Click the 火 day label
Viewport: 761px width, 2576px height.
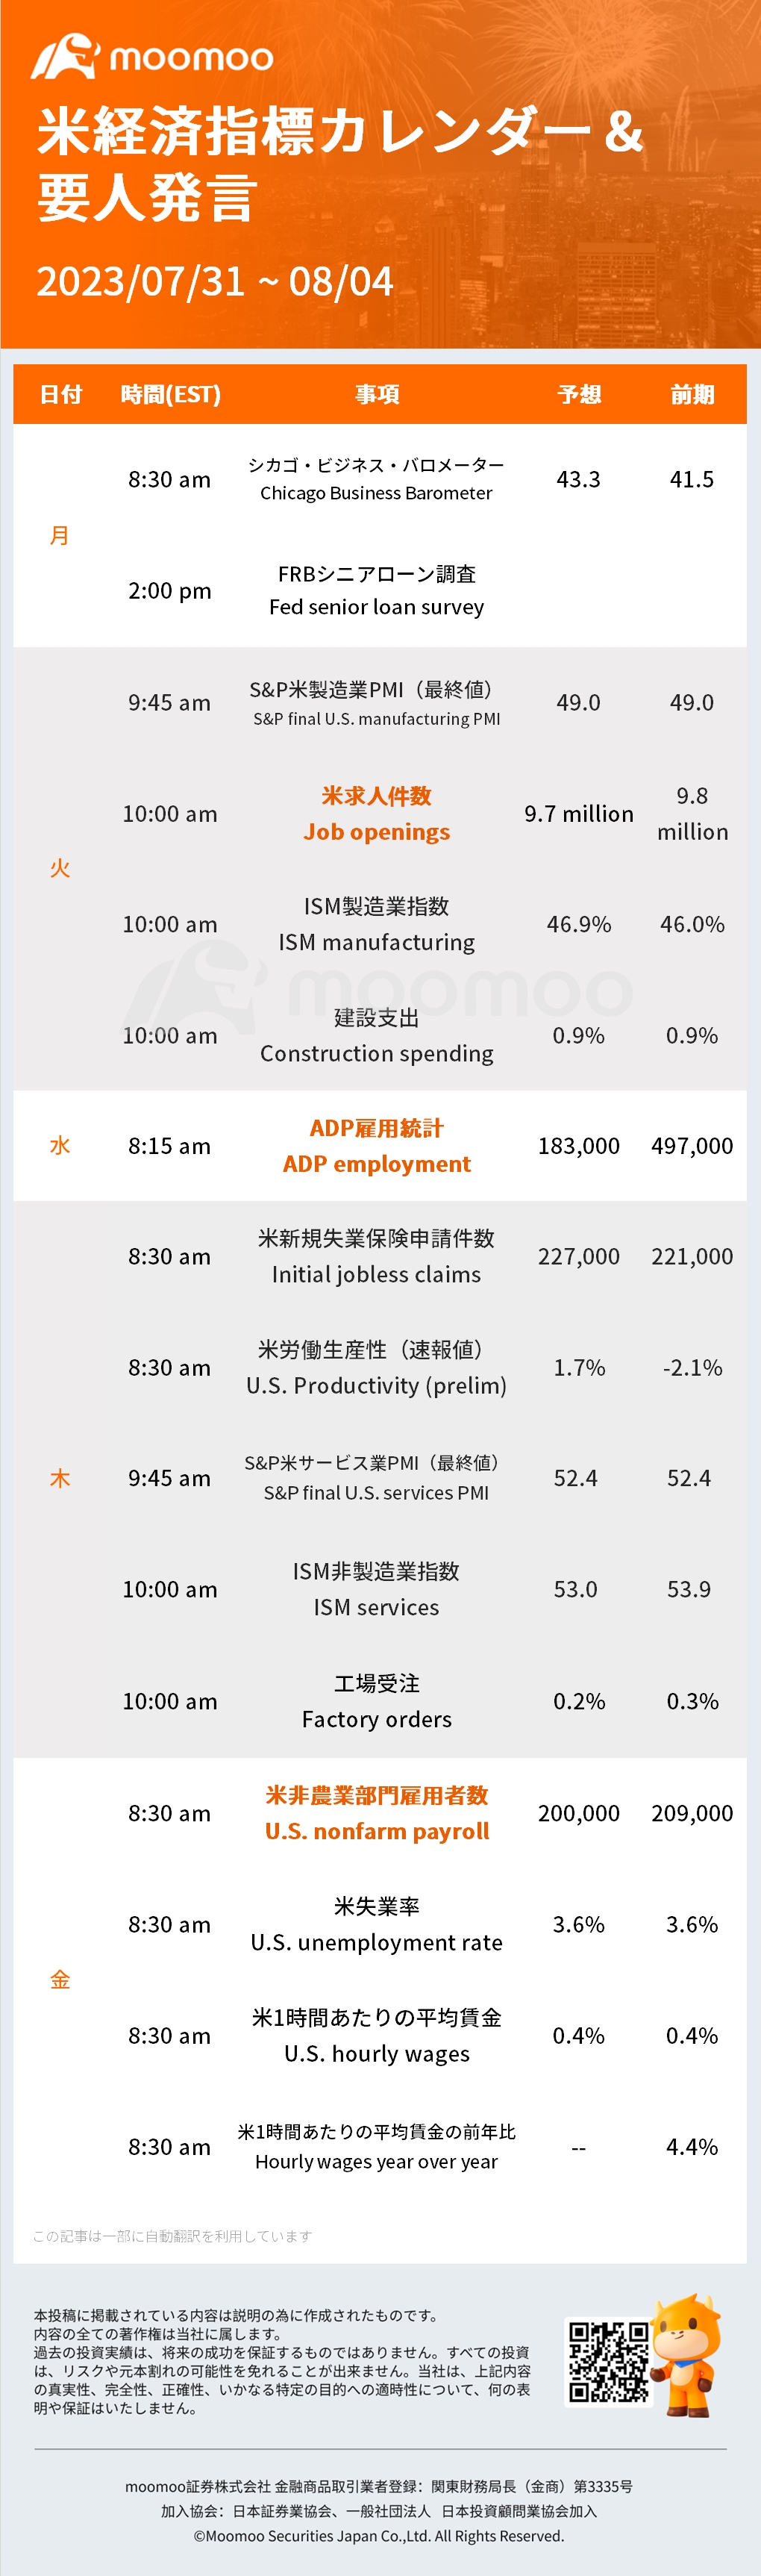[x=60, y=868]
